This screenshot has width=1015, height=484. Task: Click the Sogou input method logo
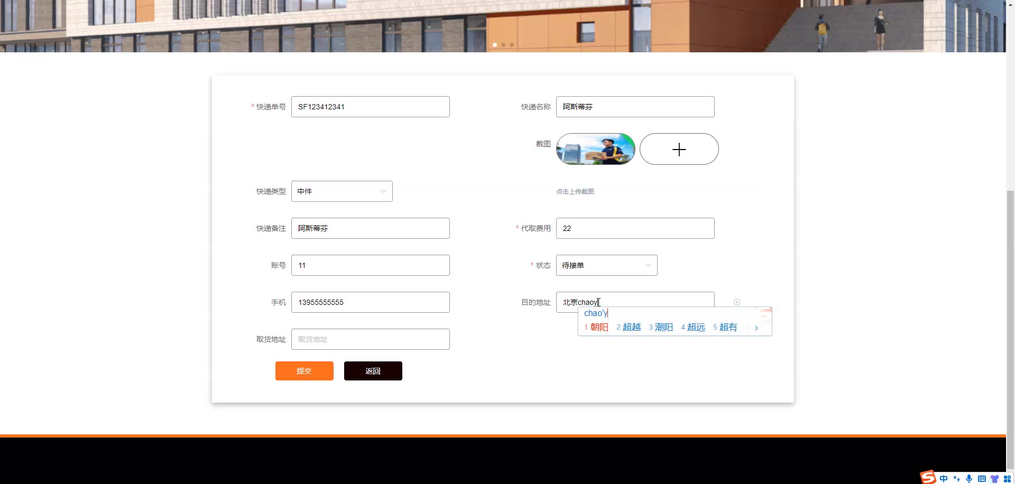click(x=928, y=477)
